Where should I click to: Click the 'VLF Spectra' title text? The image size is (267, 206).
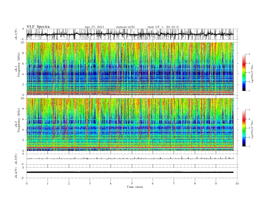point(38,27)
